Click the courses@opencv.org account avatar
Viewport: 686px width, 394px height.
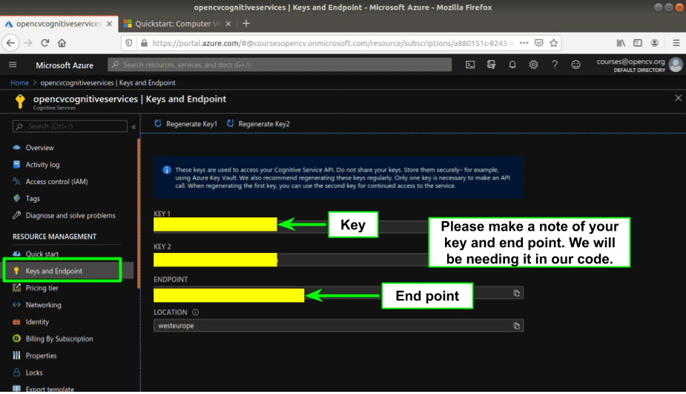(x=676, y=65)
